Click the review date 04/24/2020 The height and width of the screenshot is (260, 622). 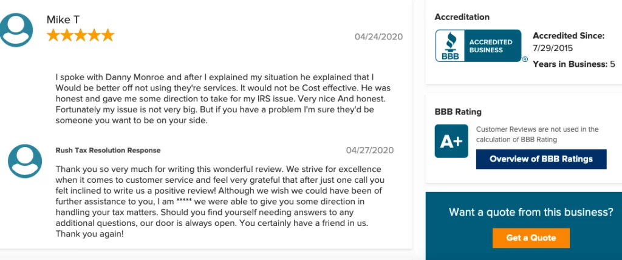pos(378,37)
